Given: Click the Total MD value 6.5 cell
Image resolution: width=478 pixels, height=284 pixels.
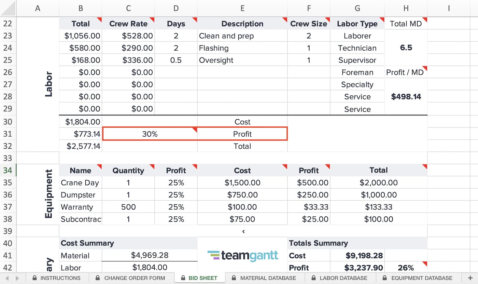Looking at the screenshot, I should 406,48.
